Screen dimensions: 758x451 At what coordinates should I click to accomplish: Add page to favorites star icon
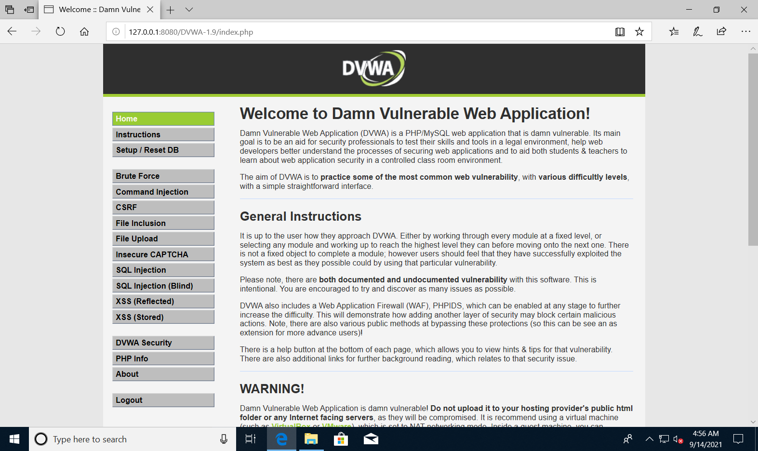tap(639, 32)
